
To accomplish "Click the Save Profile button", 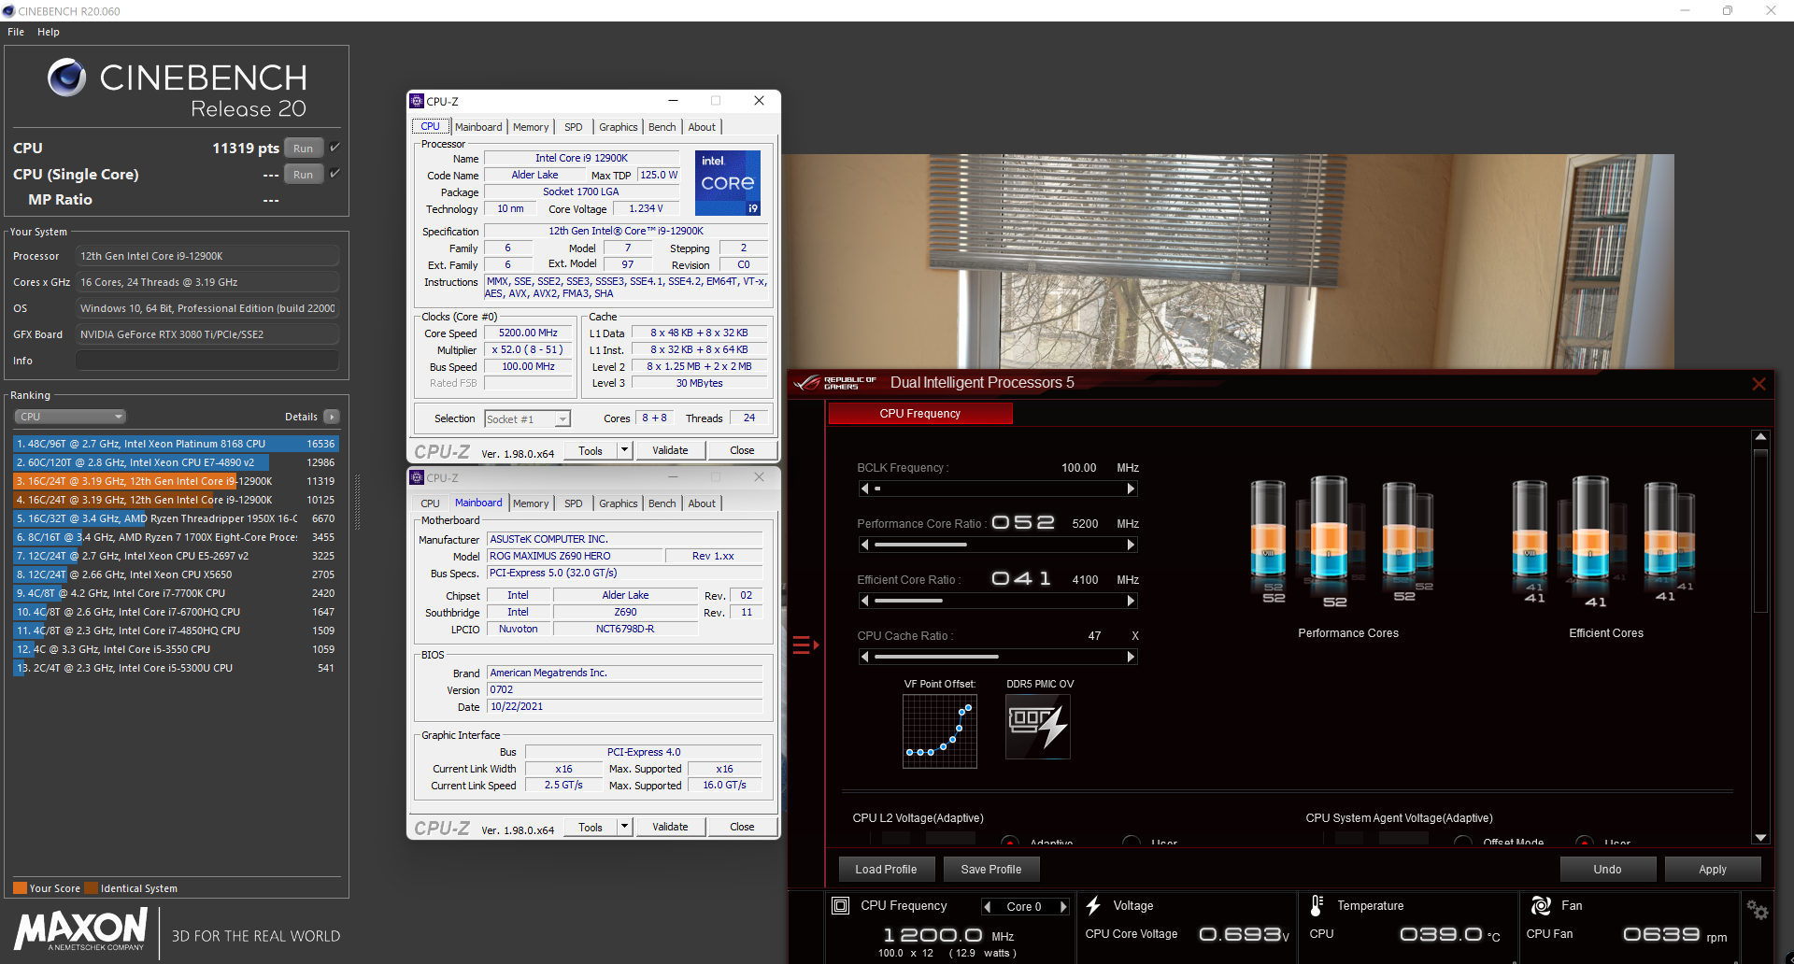I will 991,870.
